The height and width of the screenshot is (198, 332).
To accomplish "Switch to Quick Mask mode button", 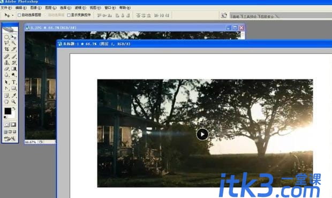I will pyautogui.click(x=13, y=124).
